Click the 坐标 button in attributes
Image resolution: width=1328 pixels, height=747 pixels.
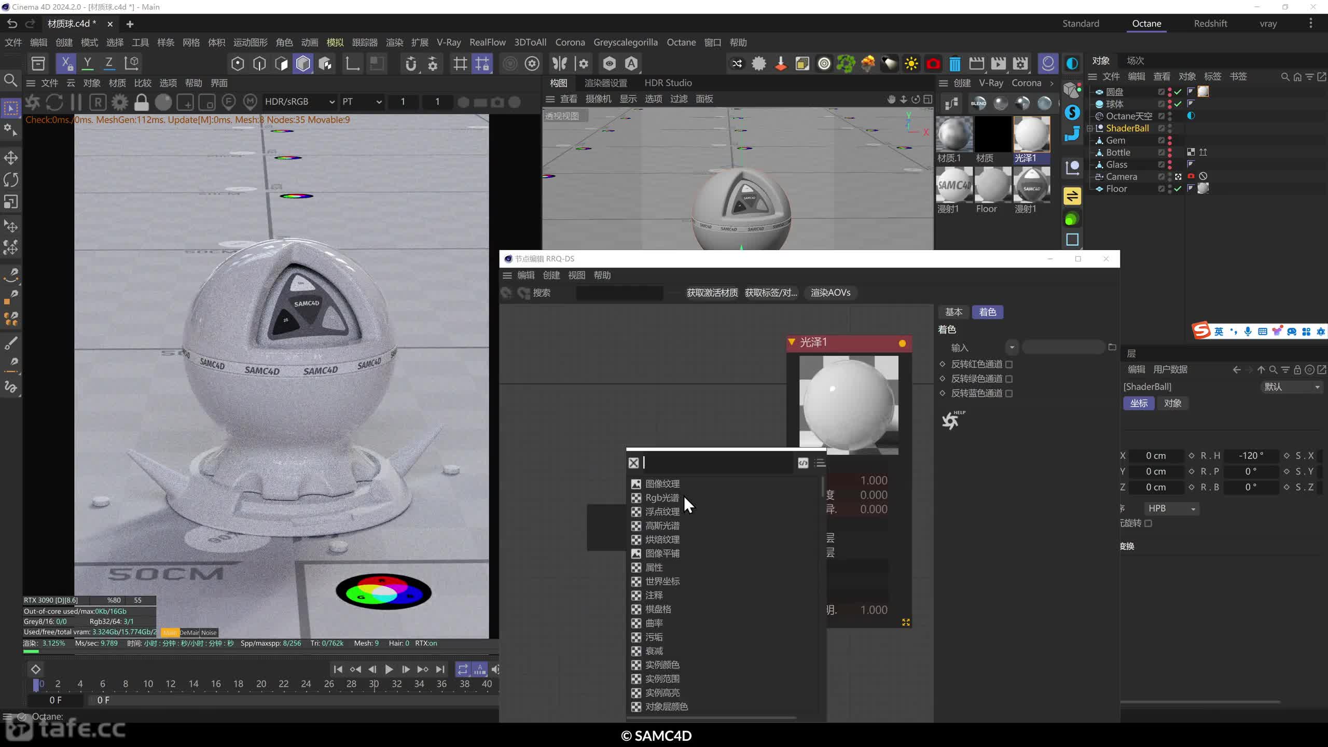tap(1139, 403)
